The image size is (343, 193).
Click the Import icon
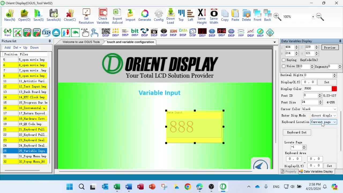(131, 15)
